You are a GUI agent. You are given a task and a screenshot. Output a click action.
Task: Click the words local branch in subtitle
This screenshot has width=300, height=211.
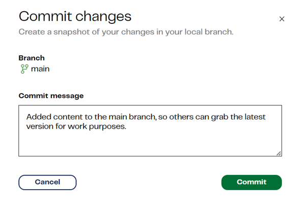coord(209,32)
